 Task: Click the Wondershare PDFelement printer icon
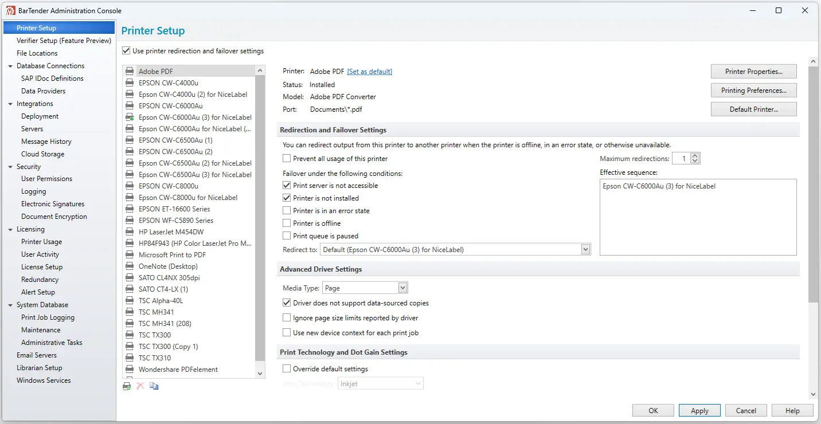(130, 370)
